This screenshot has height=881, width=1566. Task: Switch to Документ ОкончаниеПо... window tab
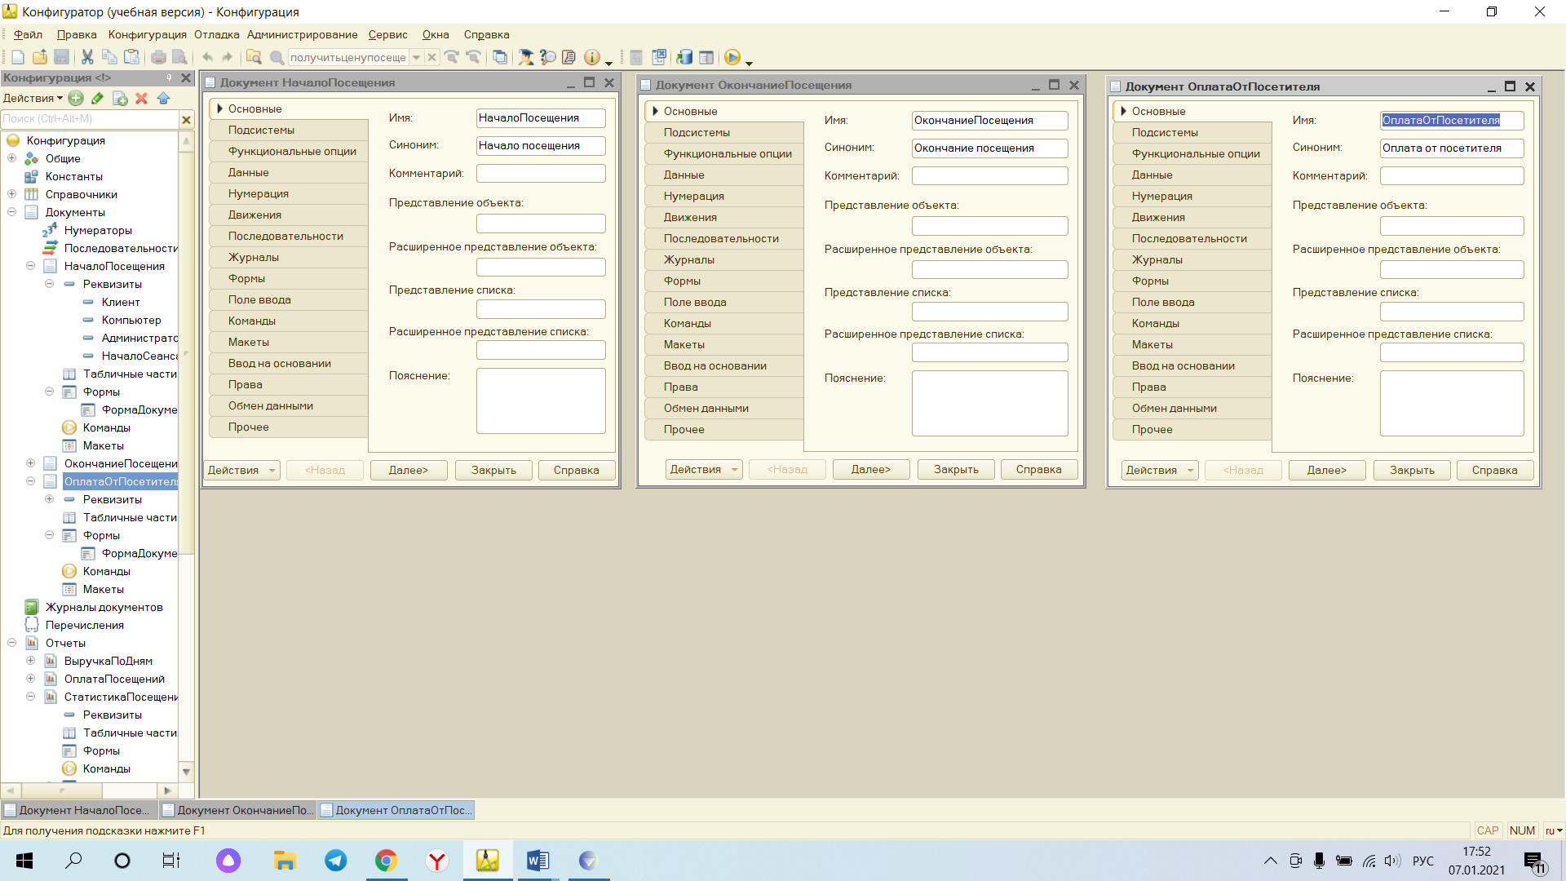coord(237,810)
